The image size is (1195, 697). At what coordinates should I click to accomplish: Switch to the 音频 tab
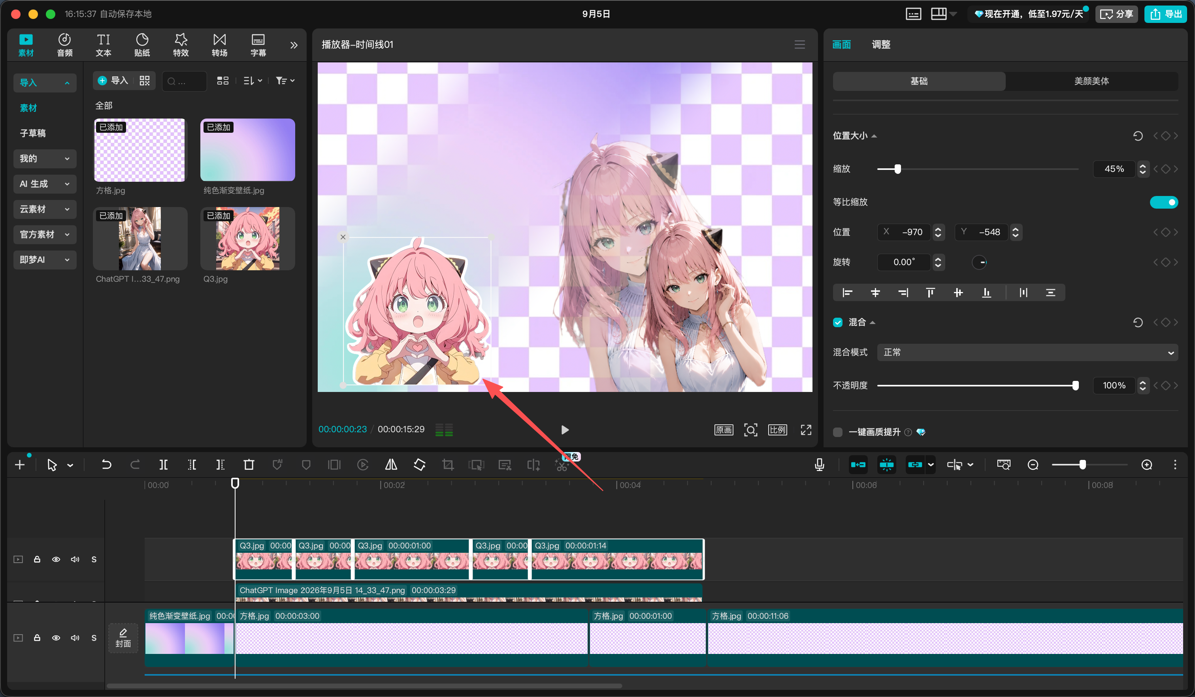tap(64, 45)
